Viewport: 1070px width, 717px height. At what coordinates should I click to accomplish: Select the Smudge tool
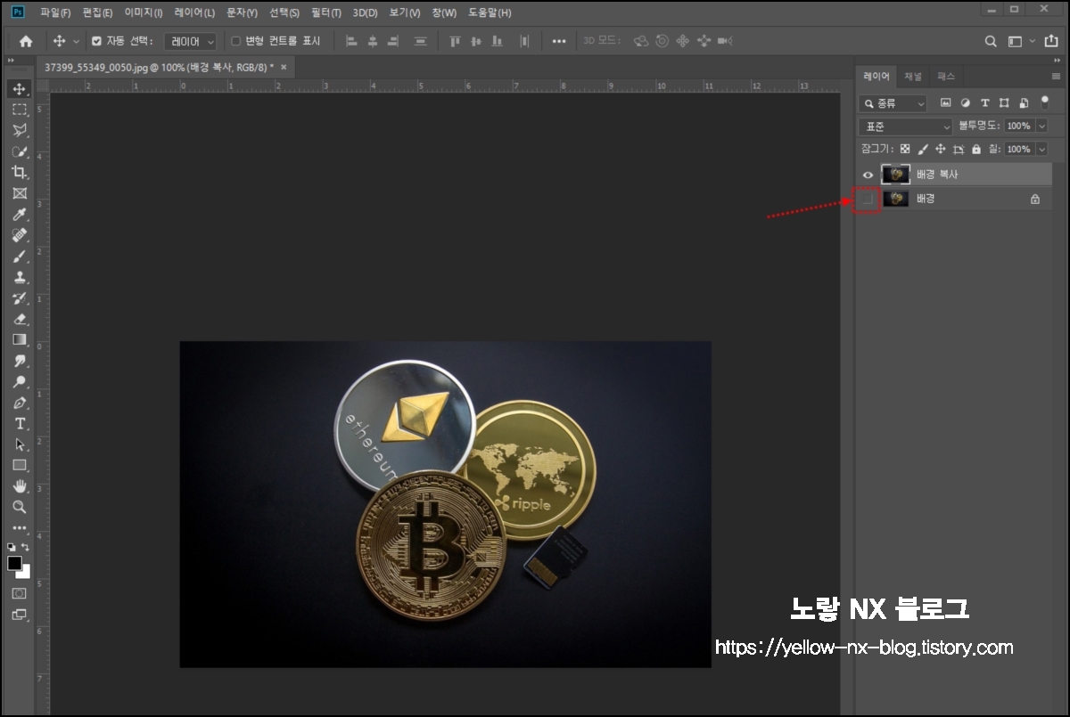[x=20, y=361]
